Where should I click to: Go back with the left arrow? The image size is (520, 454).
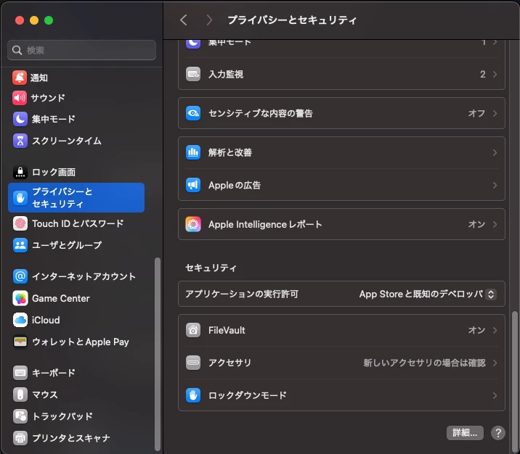(x=184, y=20)
